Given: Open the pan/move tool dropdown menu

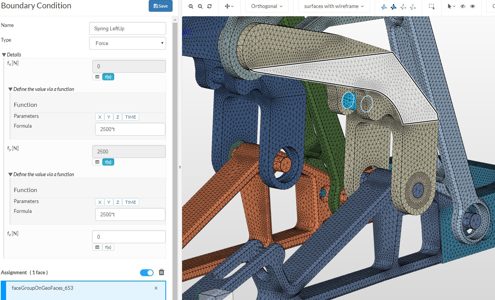Looking at the screenshot, I should click(229, 6).
